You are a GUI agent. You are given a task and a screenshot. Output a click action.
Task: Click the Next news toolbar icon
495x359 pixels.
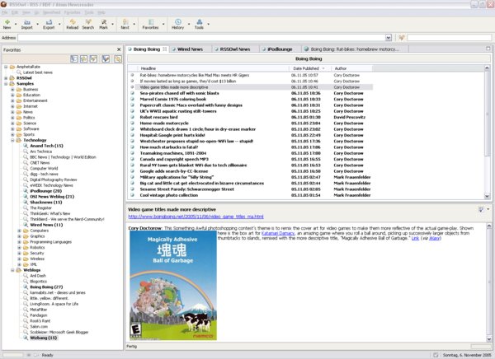coord(125,24)
